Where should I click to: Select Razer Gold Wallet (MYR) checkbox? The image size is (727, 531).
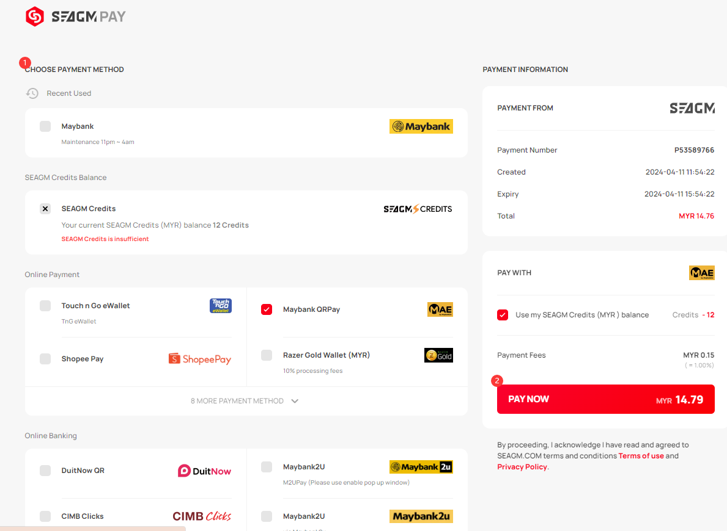(x=267, y=355)
